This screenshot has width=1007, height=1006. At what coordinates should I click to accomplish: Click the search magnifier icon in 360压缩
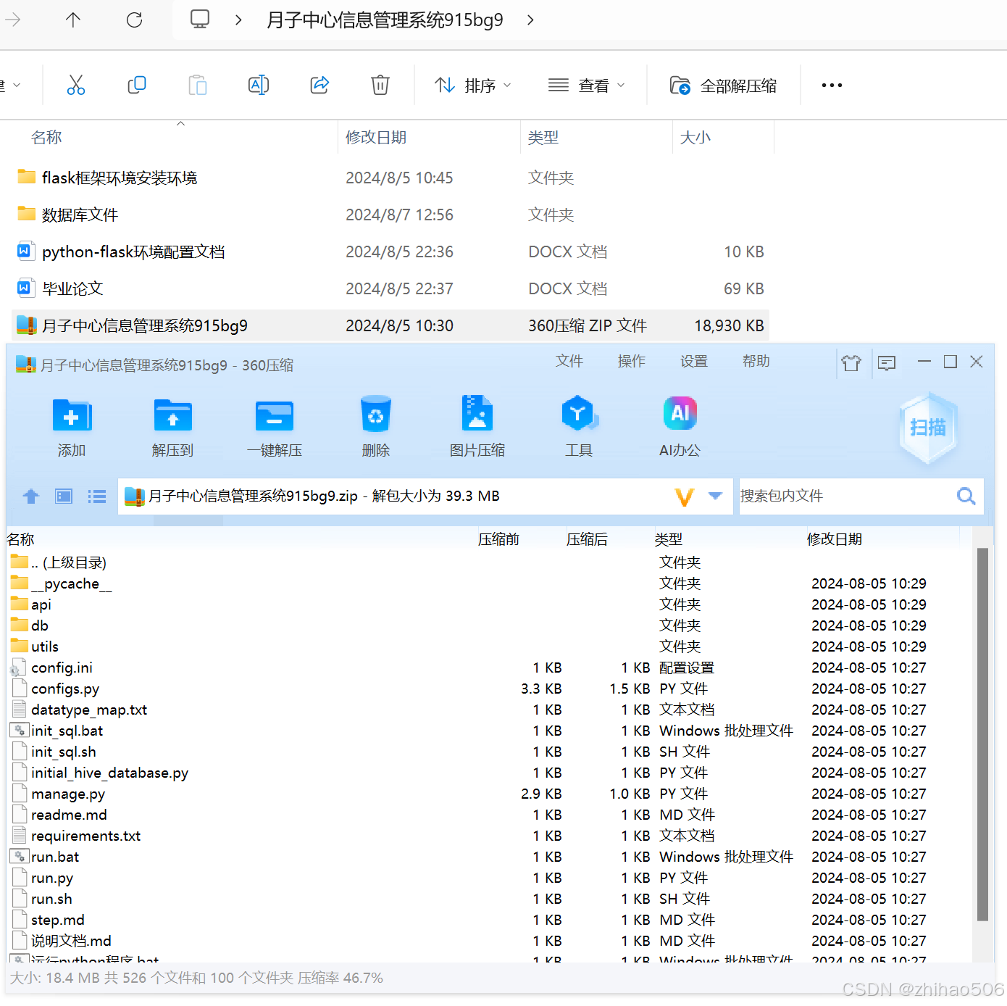[966, 496]
